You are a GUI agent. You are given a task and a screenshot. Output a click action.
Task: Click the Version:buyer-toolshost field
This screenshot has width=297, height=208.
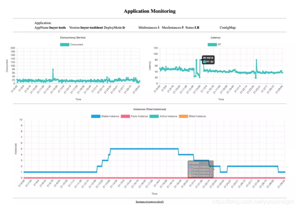tap(86, 28)
